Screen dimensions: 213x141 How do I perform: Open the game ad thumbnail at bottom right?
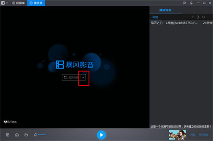(177, 135)
